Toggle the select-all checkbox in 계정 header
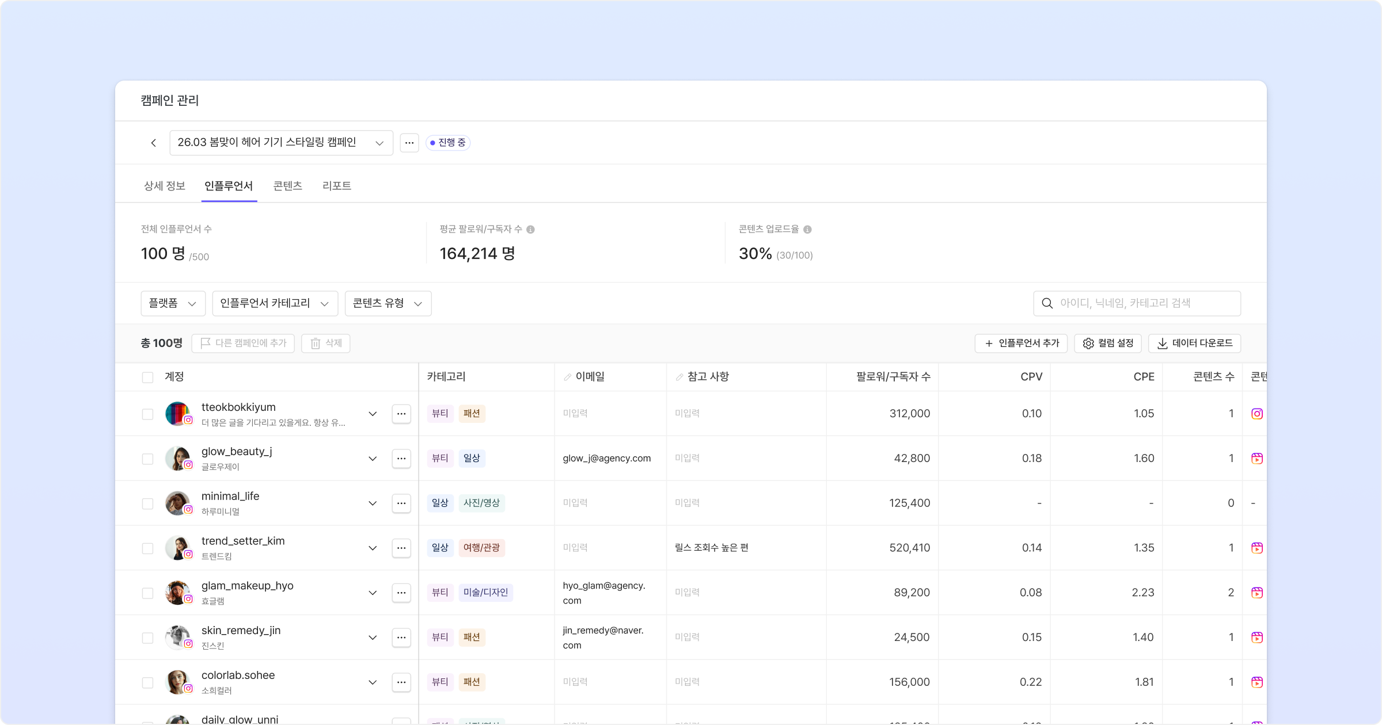 [147, 377]
